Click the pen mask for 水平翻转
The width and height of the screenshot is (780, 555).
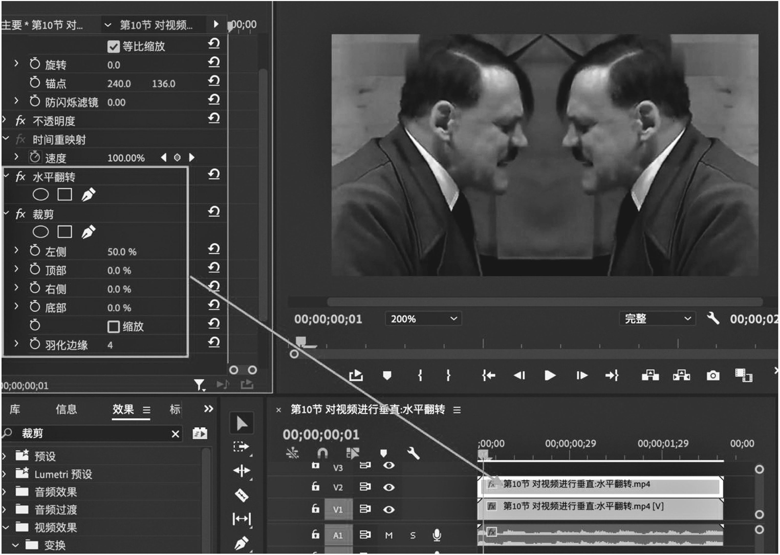pos(88,195)
